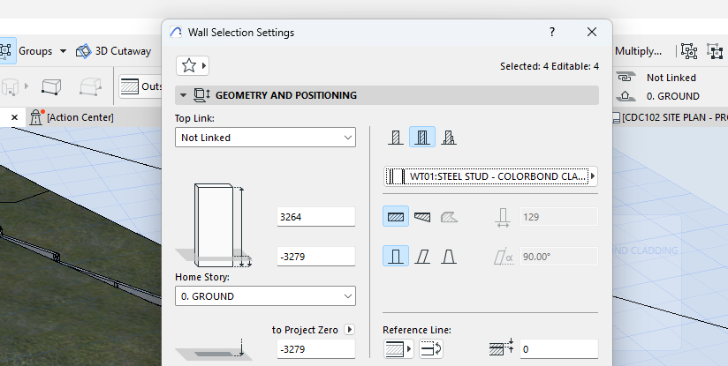Click the 3D Cutaway toolbar icon
The height and width of the screenshot is (366, 728).
tap(84, 51)
